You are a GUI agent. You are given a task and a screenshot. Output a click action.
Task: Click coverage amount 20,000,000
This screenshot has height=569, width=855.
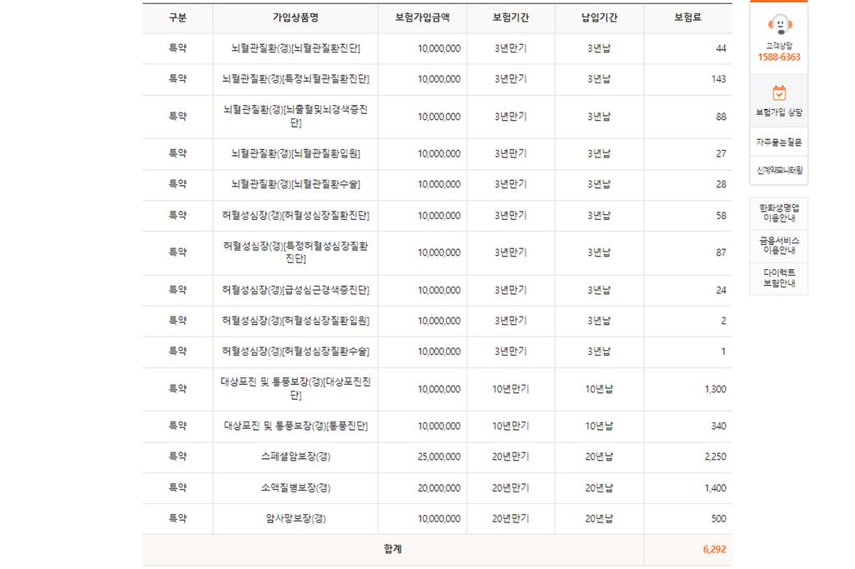[439, 488]
